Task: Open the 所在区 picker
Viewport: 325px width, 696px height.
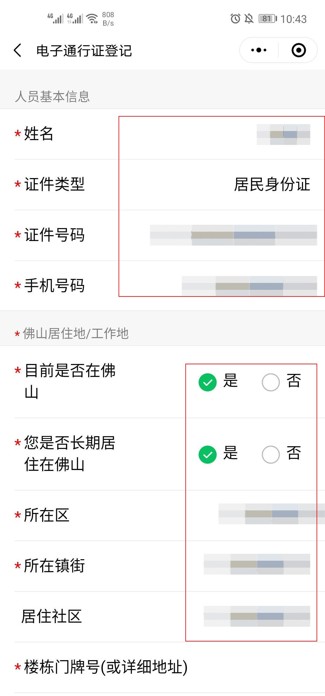Action: pos(271,514)
